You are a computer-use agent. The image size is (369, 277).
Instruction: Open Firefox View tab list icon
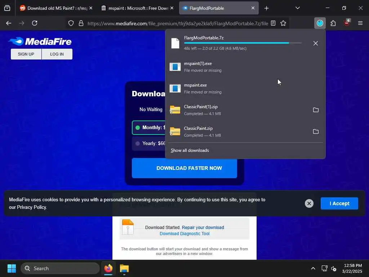point(7,8)
